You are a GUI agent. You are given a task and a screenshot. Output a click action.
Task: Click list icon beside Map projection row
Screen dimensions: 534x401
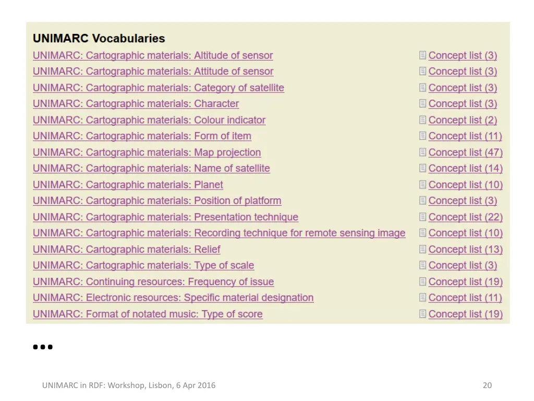(x=422, y=152)
